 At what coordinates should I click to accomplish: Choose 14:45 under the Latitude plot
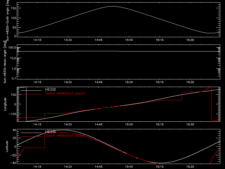pos(98,167)
